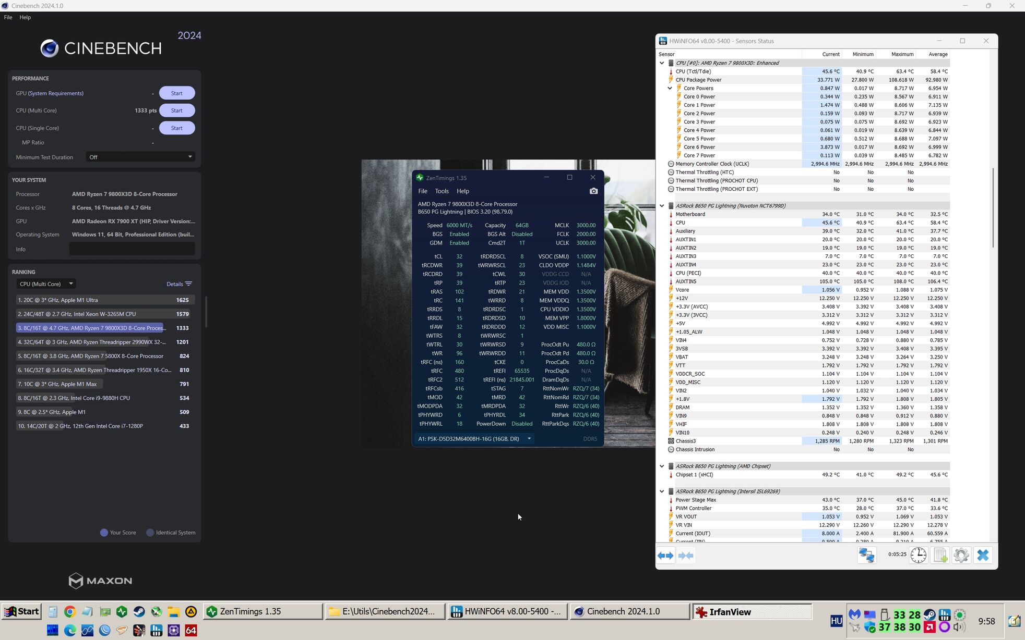Image resolution: width=1025 pixels, height=640 pixels.
Task: Start the CPU (Single Core) test
Action: tap(176, 128)
